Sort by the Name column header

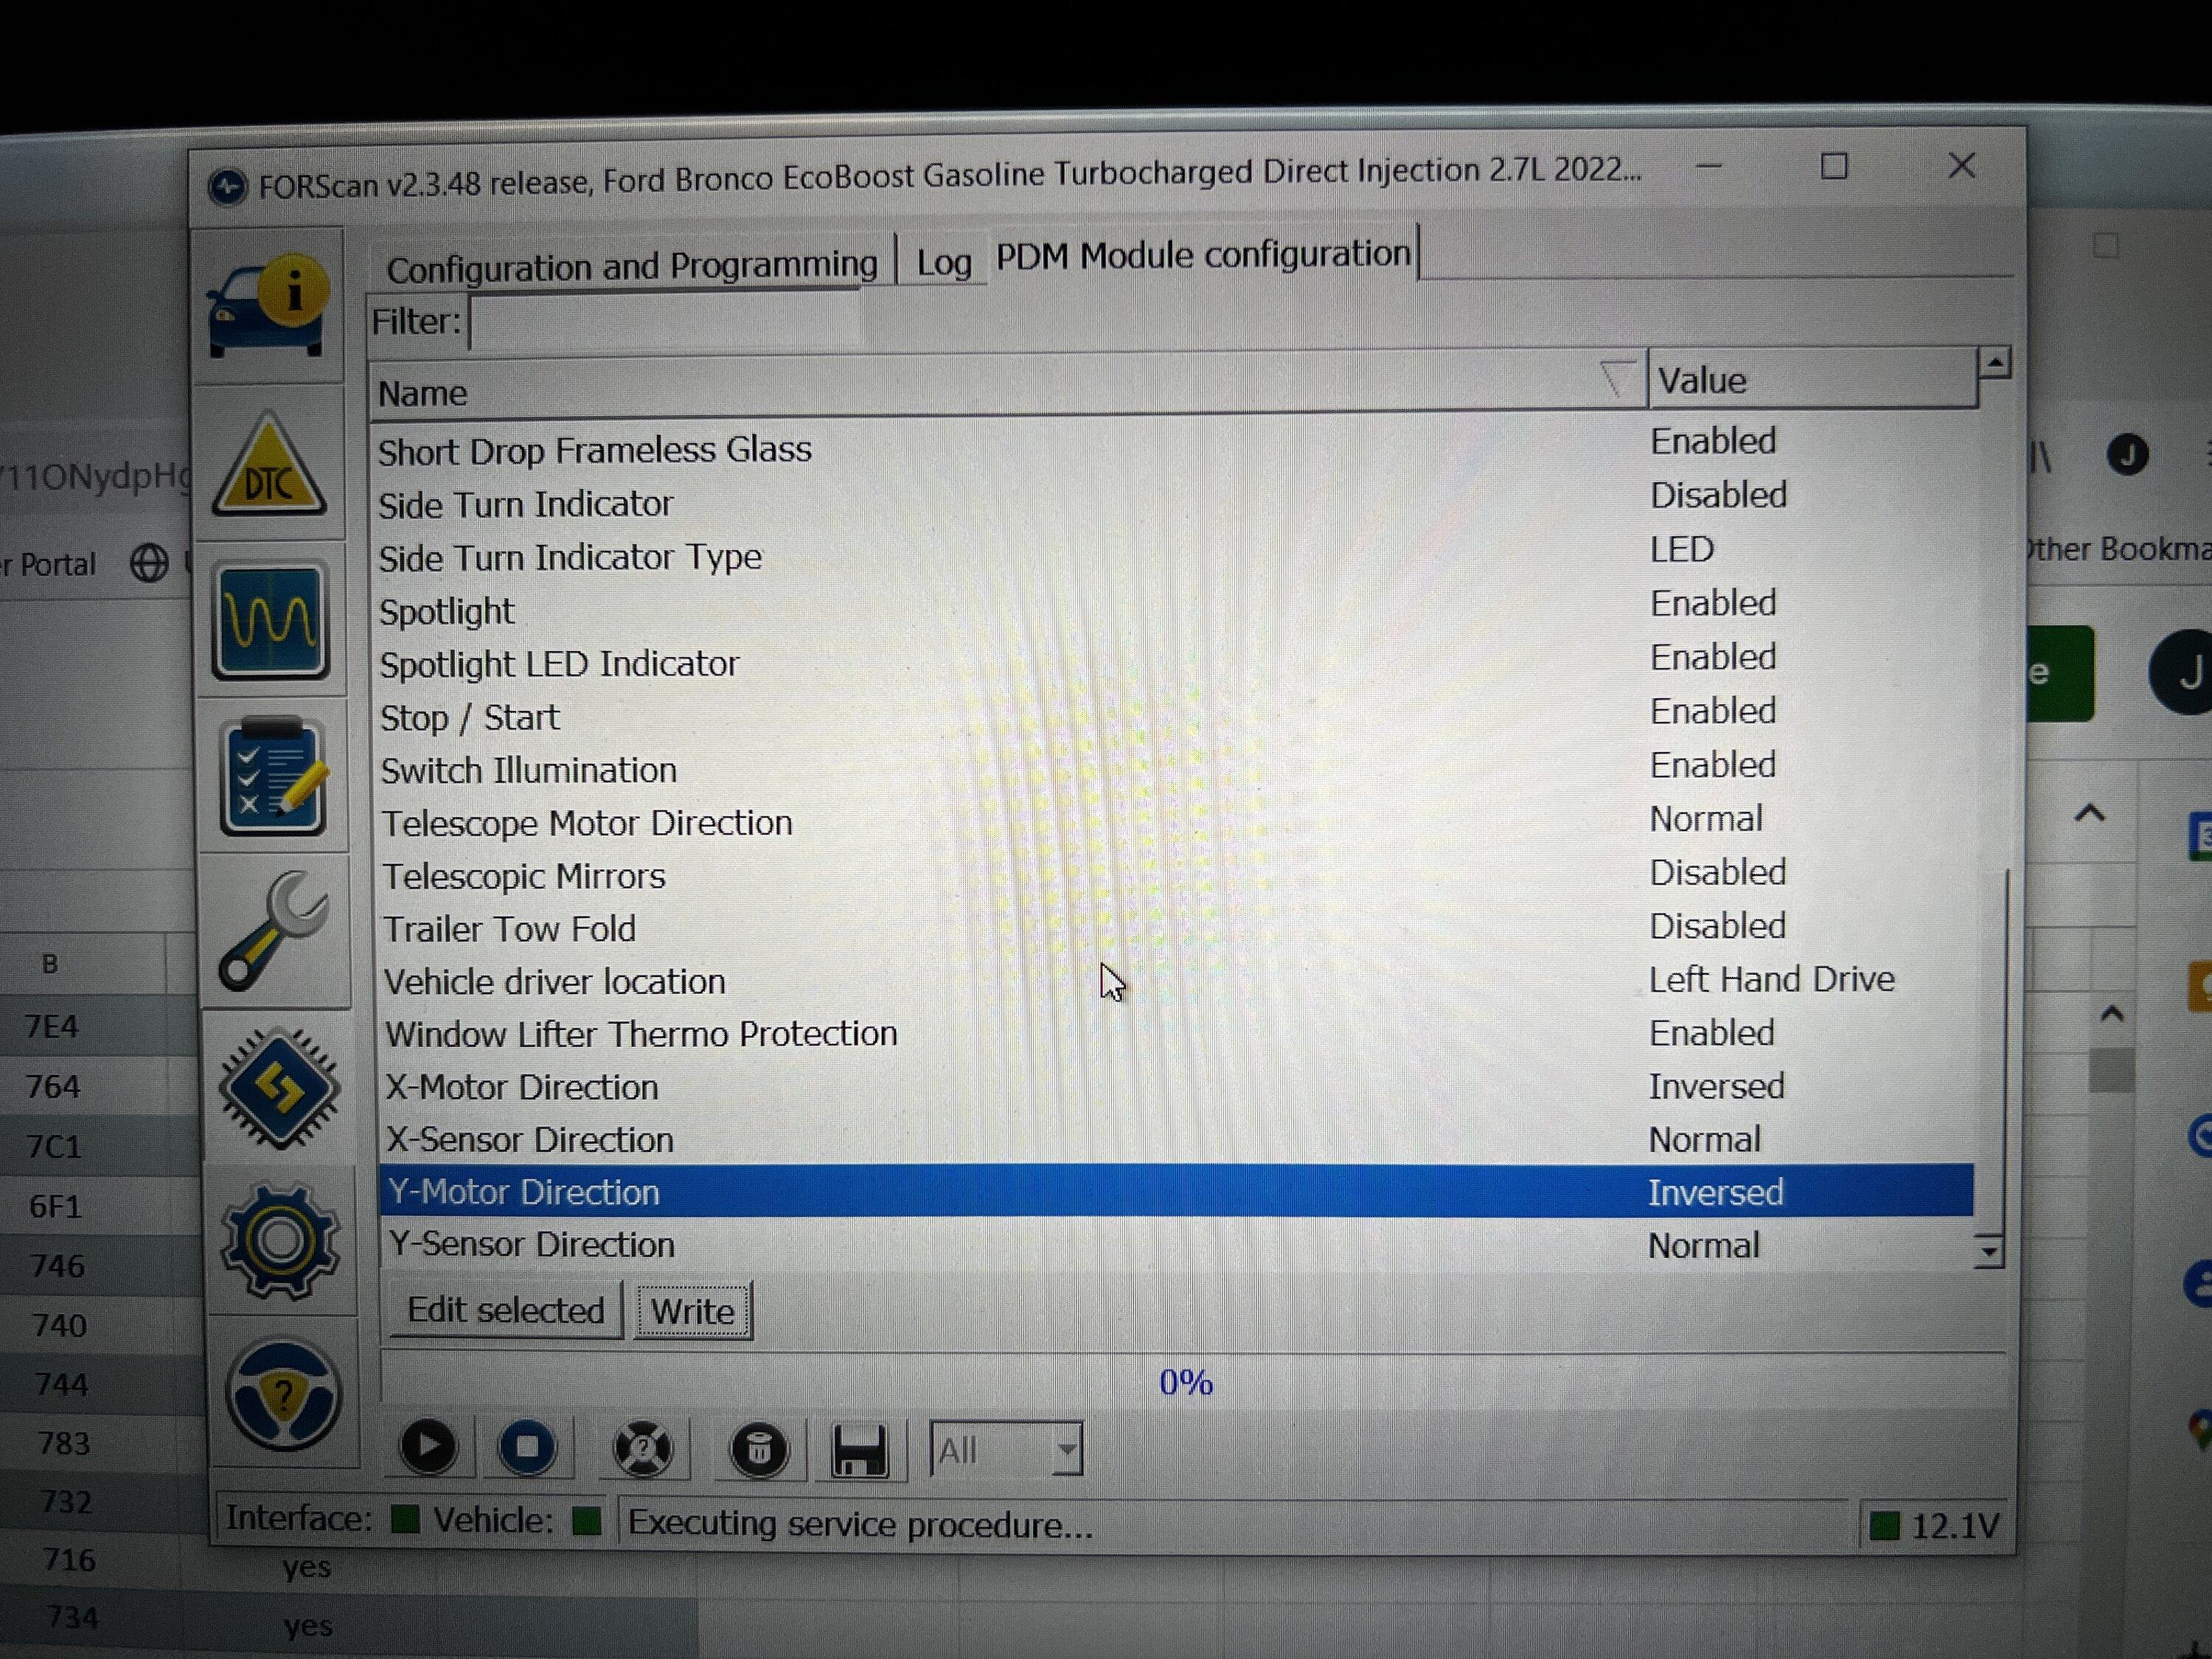(1007, 388)
